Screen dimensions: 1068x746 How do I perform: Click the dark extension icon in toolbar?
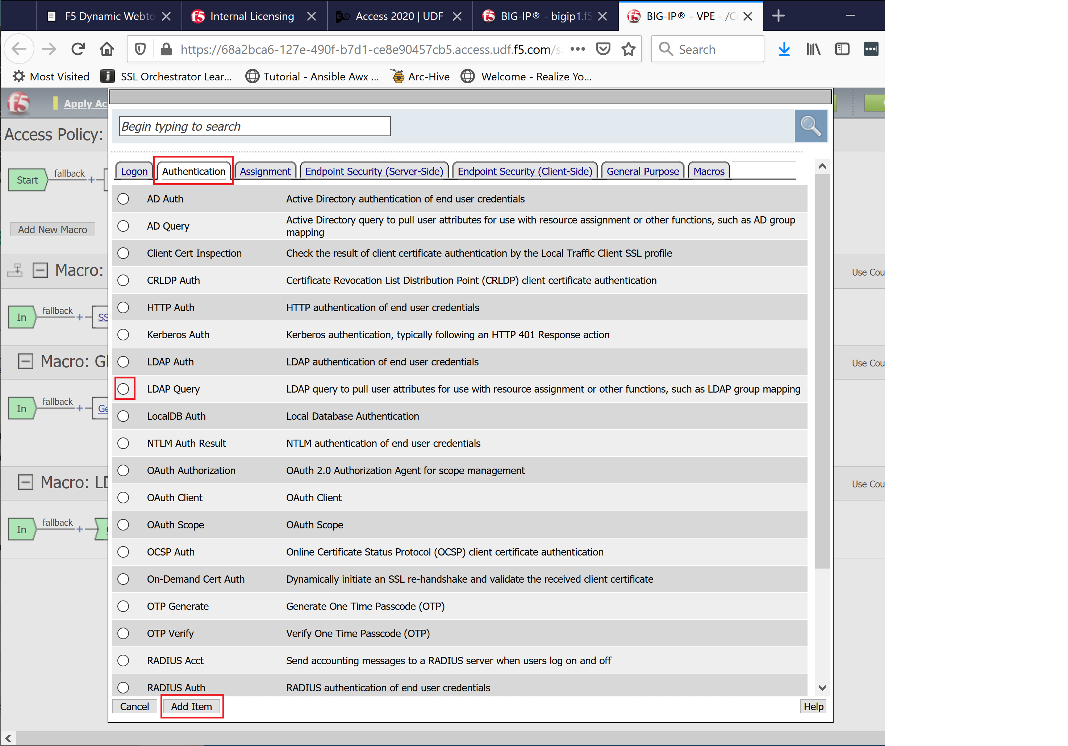871,49
